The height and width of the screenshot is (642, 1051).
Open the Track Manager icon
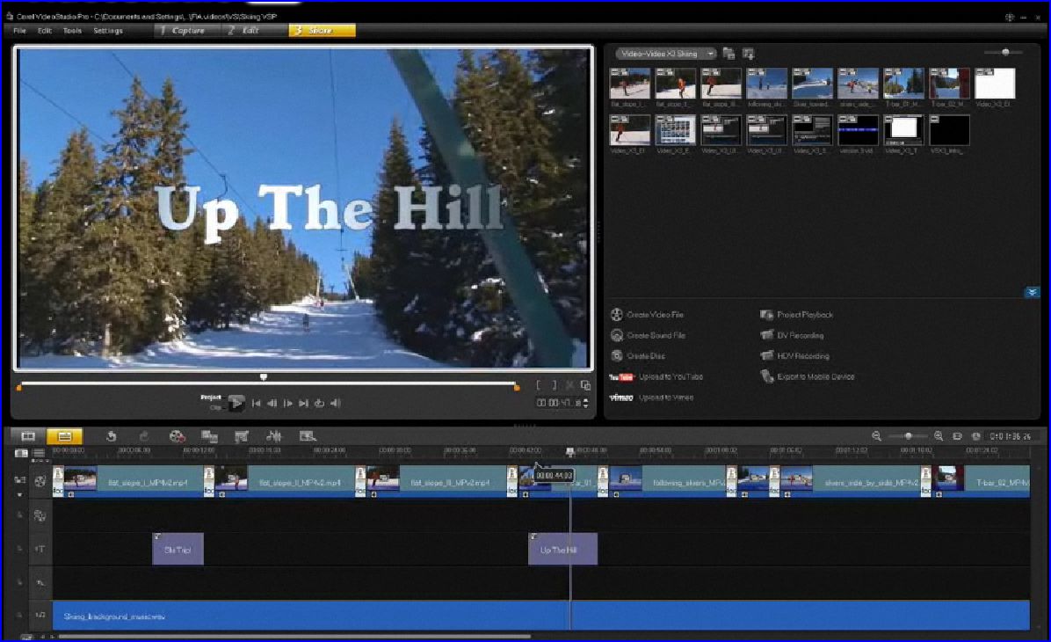(x=38, y=454)
